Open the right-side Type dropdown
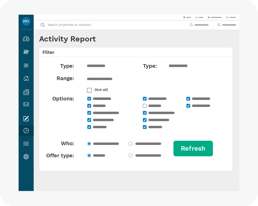The image size is (258, 206). tap(178, 66)
